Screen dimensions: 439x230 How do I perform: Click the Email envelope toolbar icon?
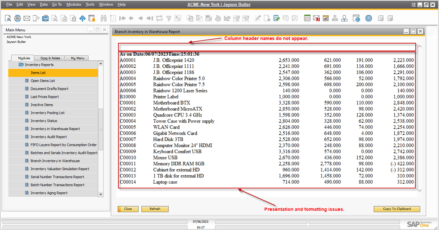tap(27, 18)
